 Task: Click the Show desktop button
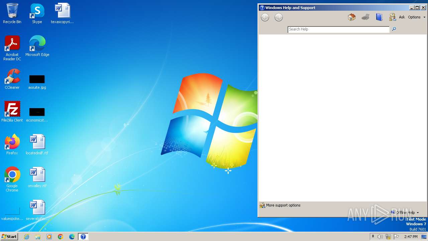(x=424, y=237)
